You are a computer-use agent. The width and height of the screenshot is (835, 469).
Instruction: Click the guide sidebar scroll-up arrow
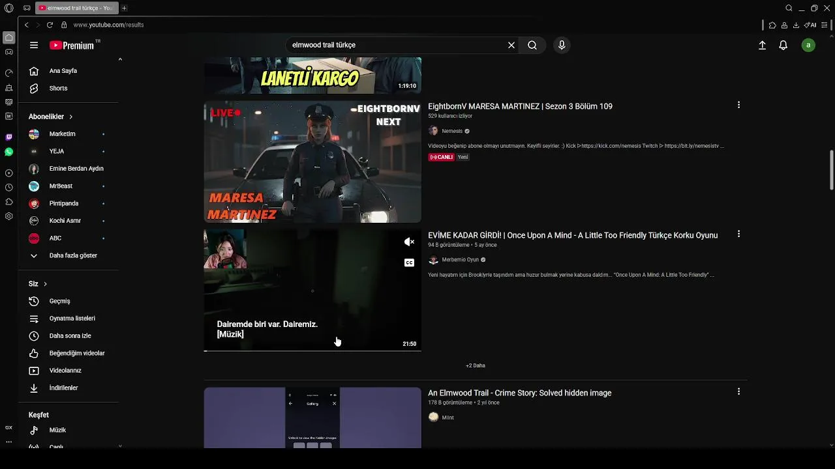[x=120, y=59]
